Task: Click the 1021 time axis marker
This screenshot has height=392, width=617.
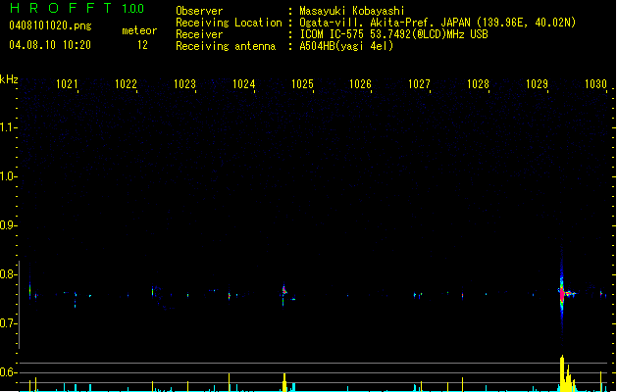Action: (67, 84)
